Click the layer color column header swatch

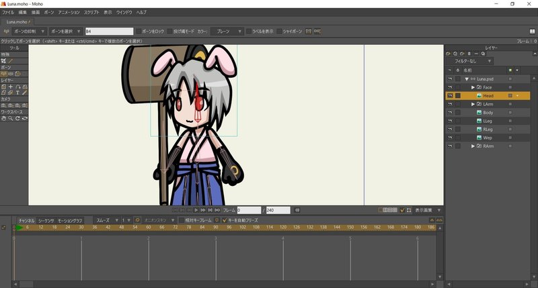pyautogui.click(x=510, y=70)
